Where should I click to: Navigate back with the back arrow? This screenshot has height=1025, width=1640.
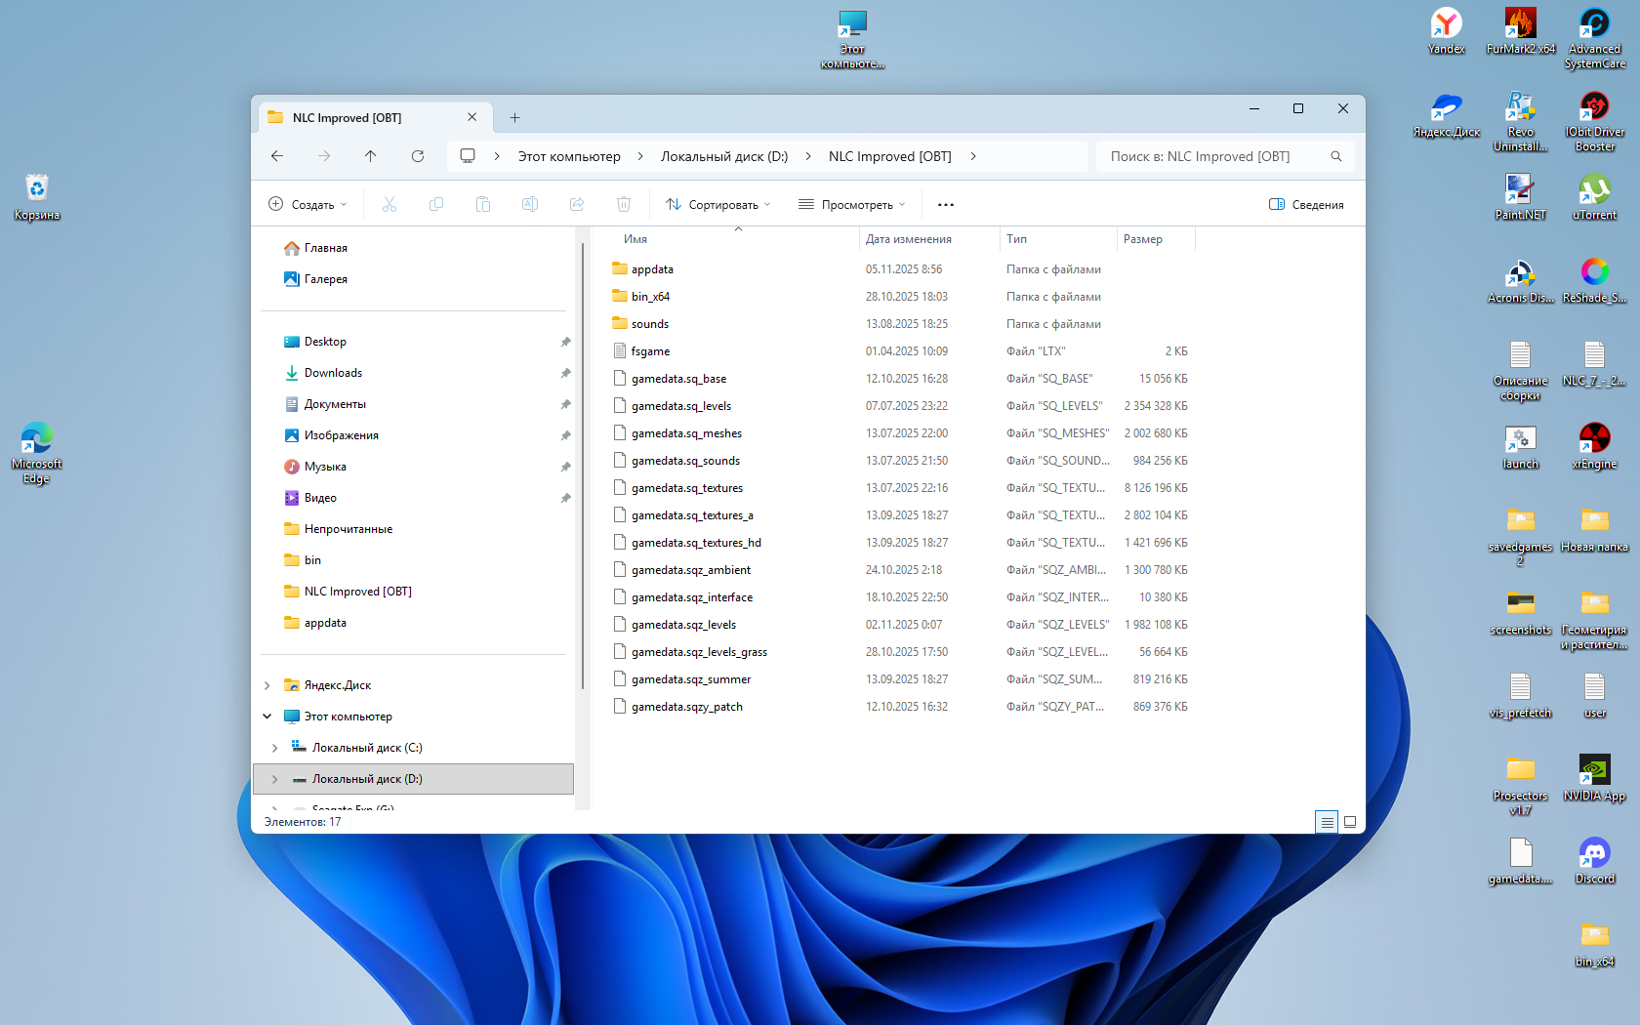coord(277,156)
